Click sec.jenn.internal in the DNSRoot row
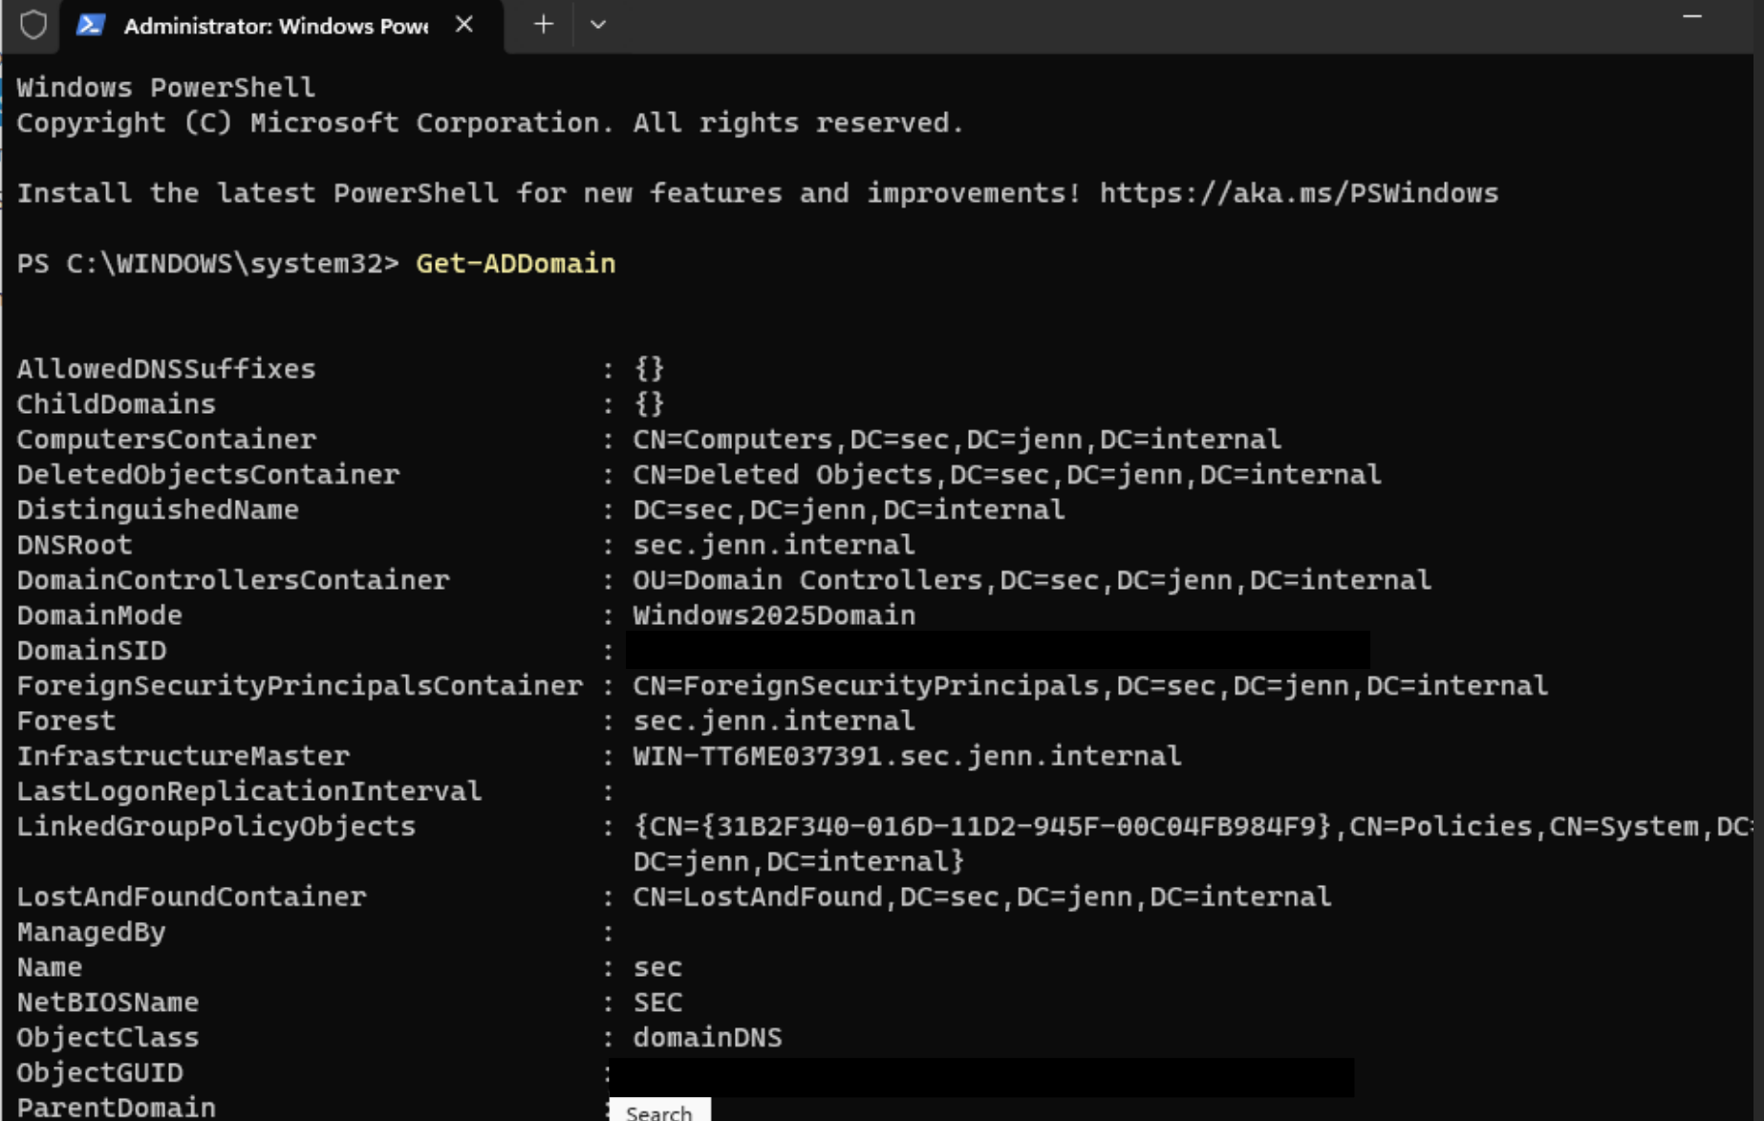 tap(774, 546)
